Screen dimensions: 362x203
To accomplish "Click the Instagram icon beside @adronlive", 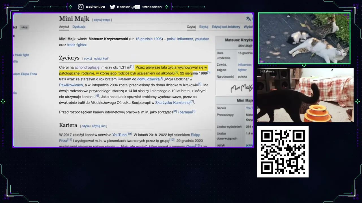I will pos(81,7).
